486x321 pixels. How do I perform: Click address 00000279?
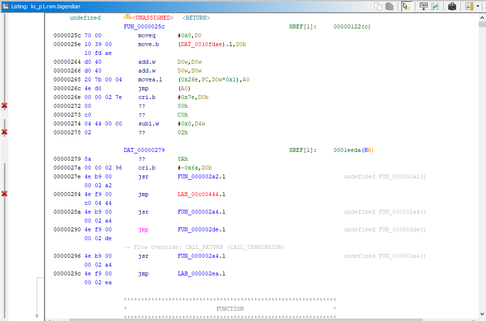click(x=67, y=159)
